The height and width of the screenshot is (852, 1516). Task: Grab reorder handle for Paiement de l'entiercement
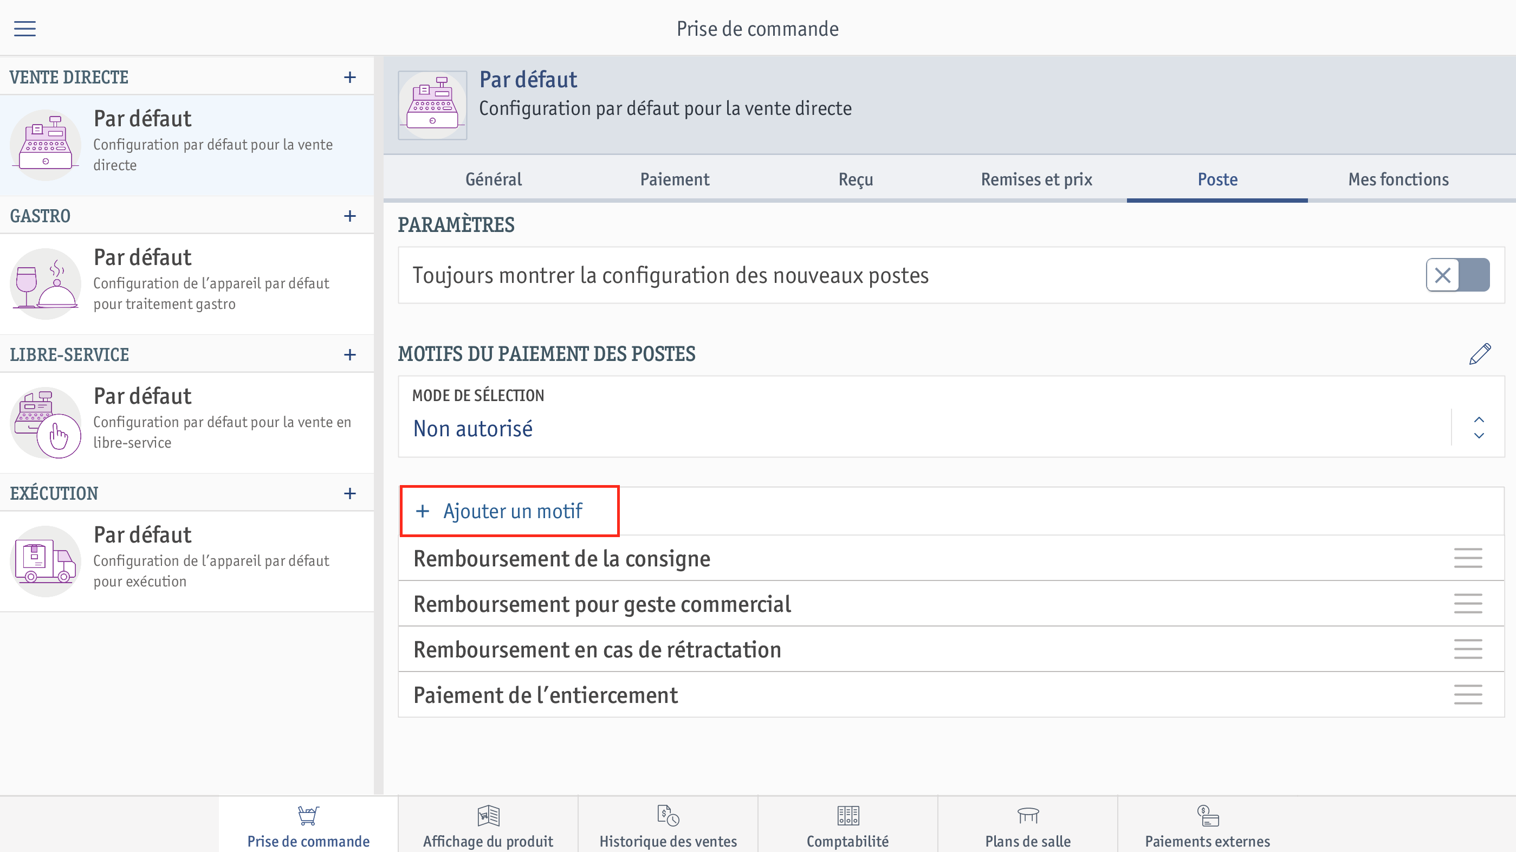[1468, 694]
